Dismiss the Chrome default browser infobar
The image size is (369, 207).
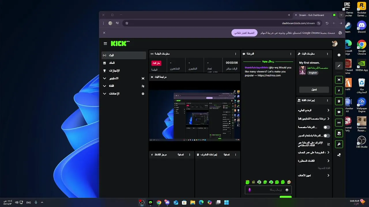pos(104,33)
